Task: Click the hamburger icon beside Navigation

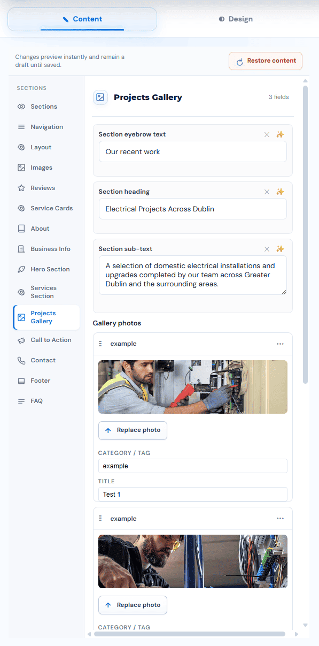Action: 21,127
